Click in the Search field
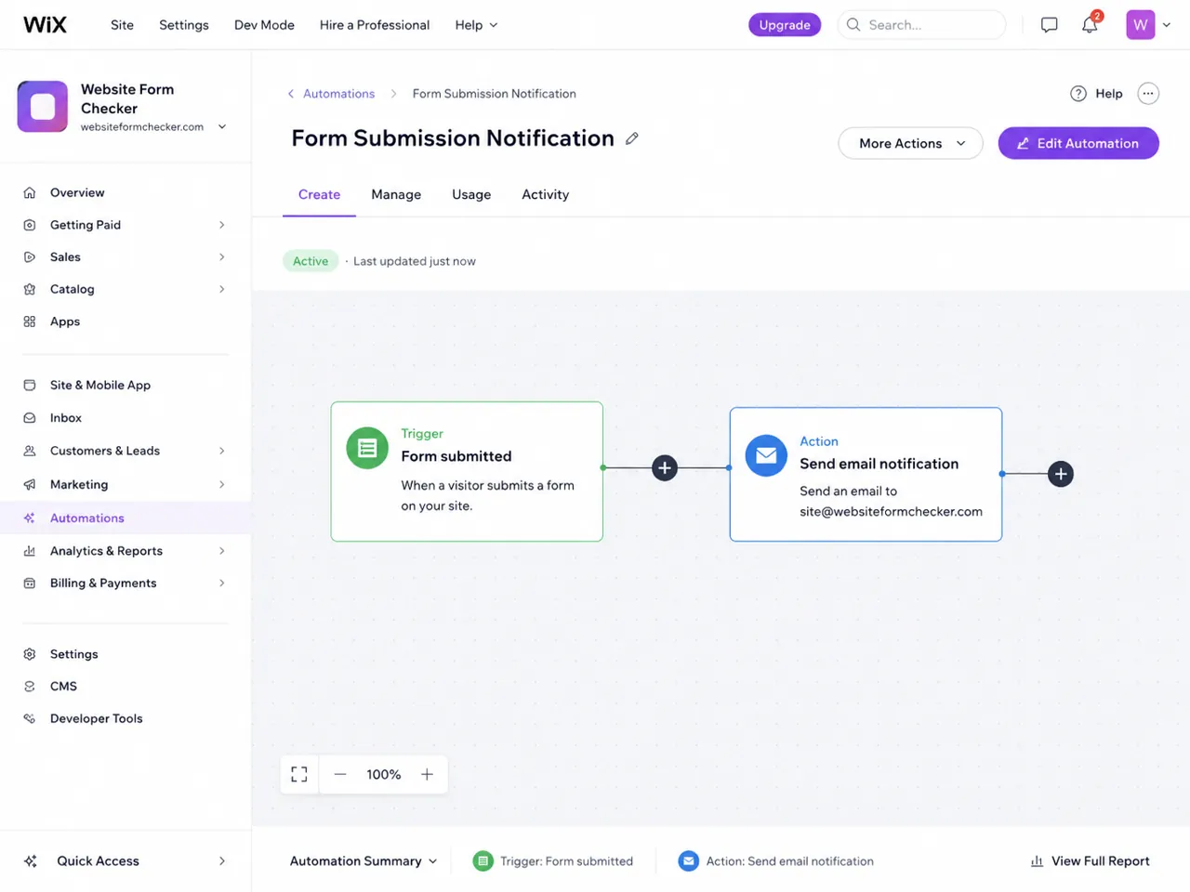Viewport: 1190px width, 892px height. pos(921,25)
